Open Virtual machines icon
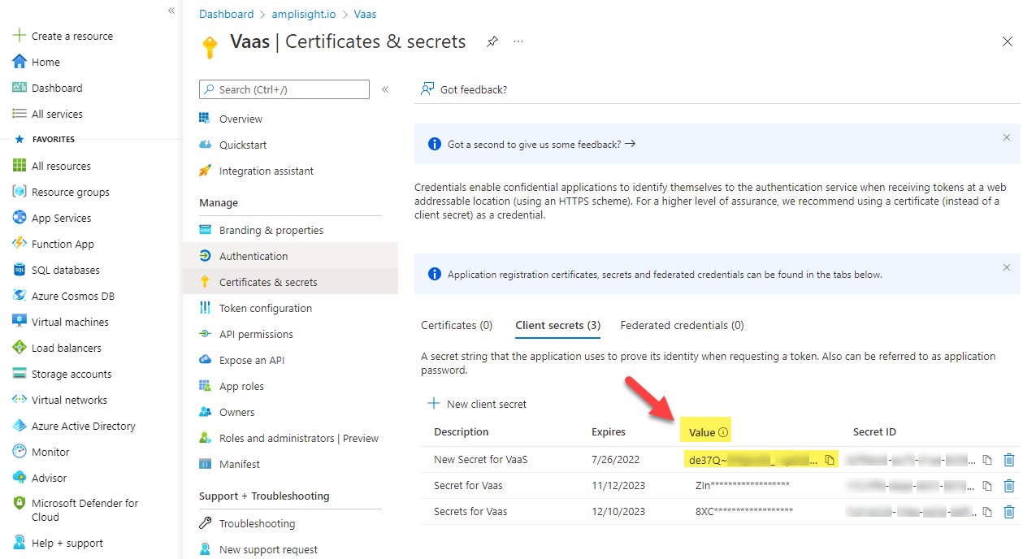1036x559 pixels. 20,322
